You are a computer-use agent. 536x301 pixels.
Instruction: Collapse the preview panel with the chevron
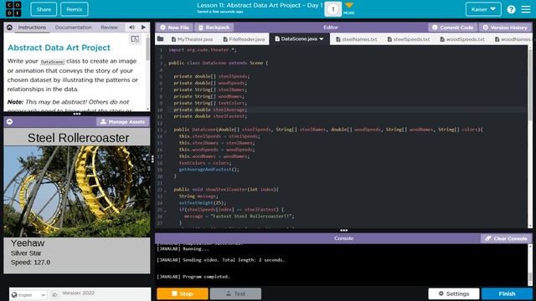9,122
